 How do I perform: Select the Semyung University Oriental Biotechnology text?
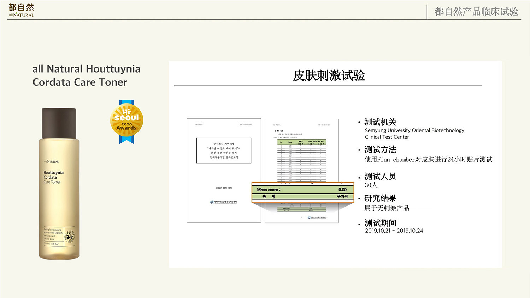[x=414, y=130]
